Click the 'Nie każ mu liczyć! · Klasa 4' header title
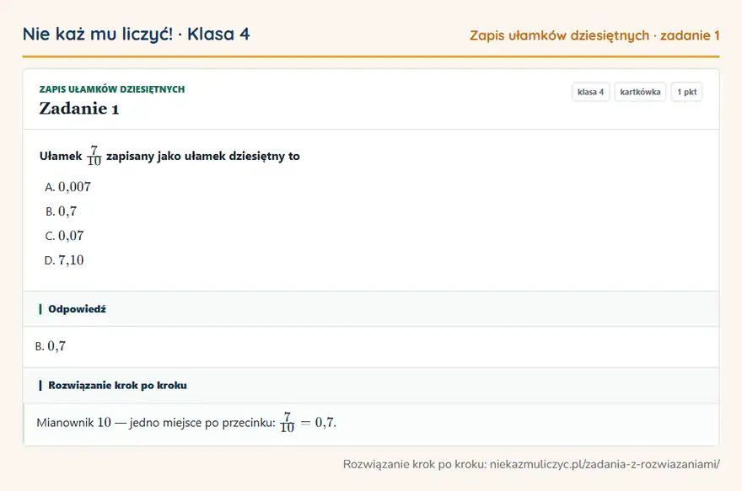Viewport: 742px width, 491px height. click(x=137, y=34)
